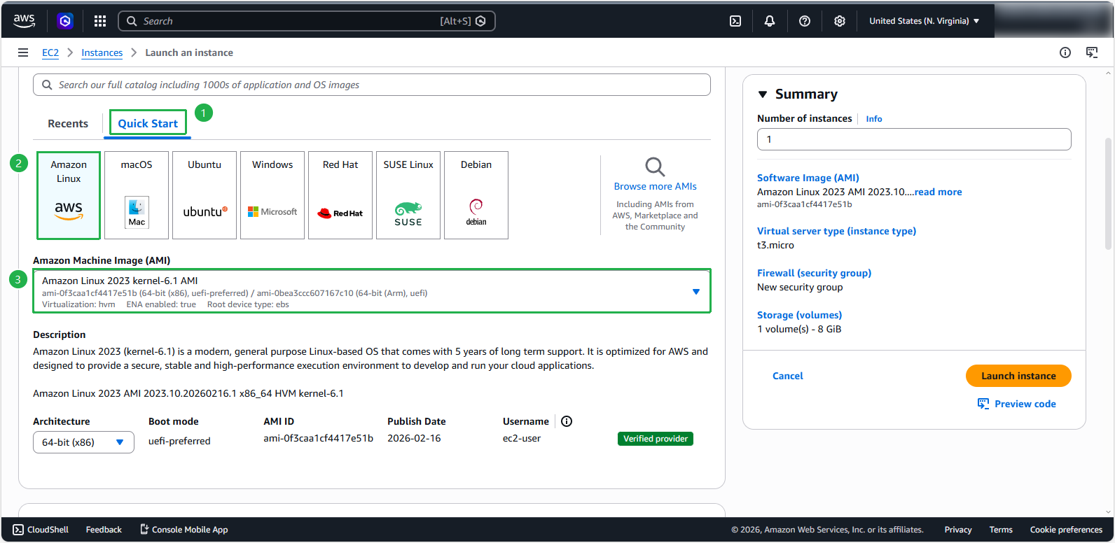Click the New security group text
Image resolution: width=1115 pixels, height=543 pixels.
(800, 287)
